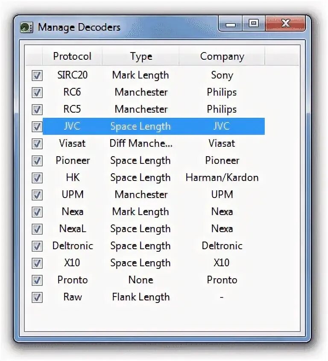Click Philips in the RC6 row
Viewport: 328px width, 361px height.
pos(222,93)
